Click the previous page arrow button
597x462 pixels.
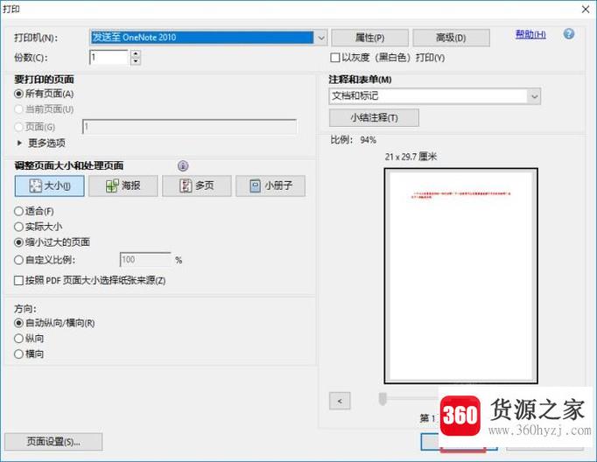(x=340, y=401)
